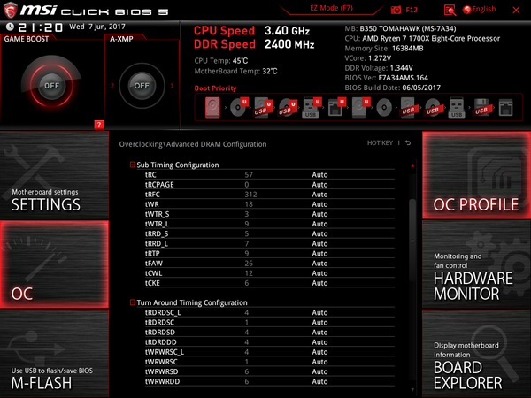Click the tRTP Auto input field
The image size is (531, 398).
tap(319, 253)
